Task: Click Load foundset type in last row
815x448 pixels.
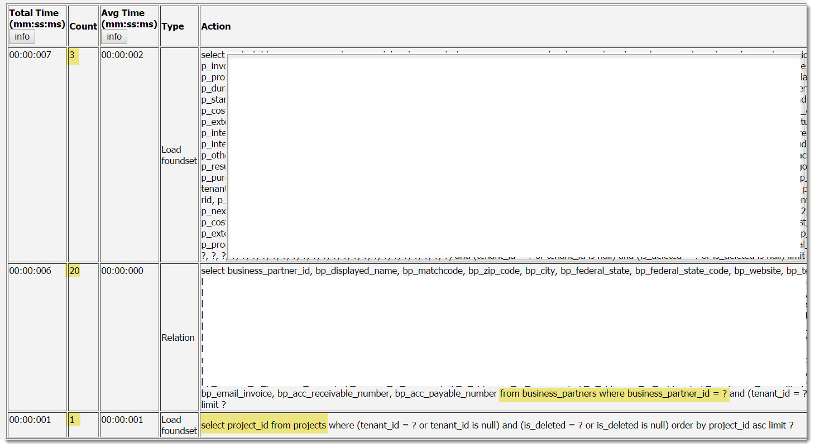Action: click(x=179, y=425)
